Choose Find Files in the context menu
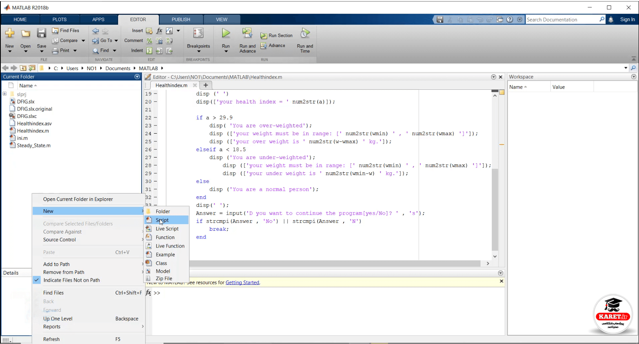Image resolution: width=639 pixels, height=344 pixels. pos(88,293)
